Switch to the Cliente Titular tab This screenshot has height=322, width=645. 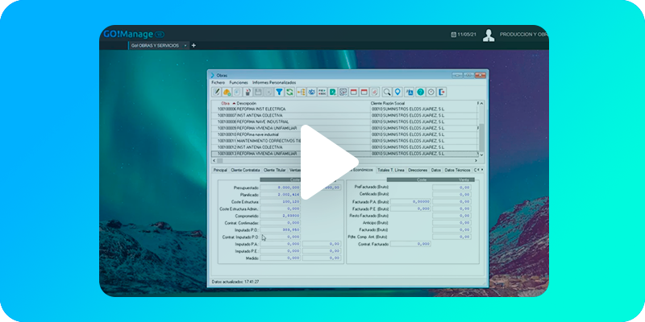[275, 170]
